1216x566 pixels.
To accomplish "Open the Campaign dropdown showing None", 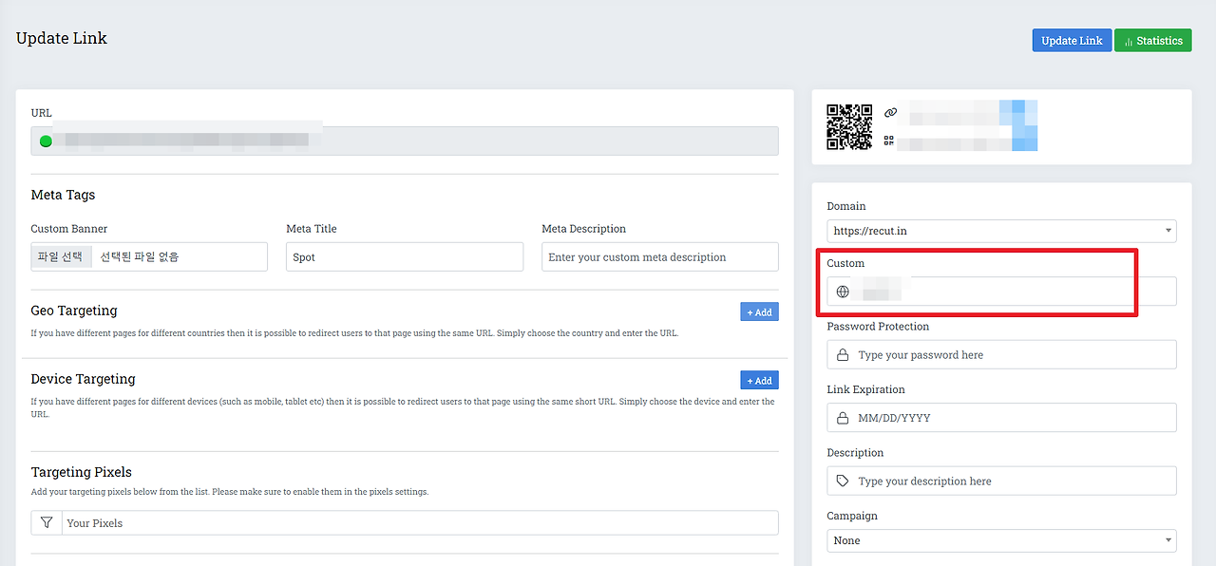I will pyautogui.click(x=1001, y=540).
